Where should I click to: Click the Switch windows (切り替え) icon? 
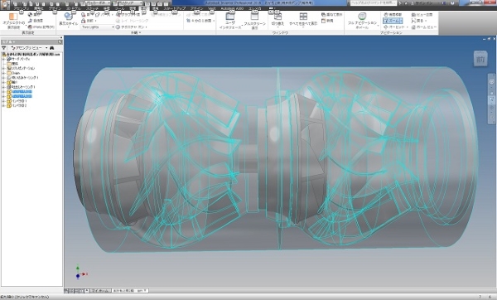tap(277, 20)
